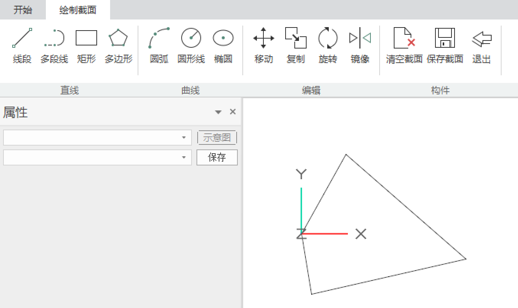This screenshot has height=308, width=518.
Task: Exit section drawing with 退出
Action: (x=482, y=45)
